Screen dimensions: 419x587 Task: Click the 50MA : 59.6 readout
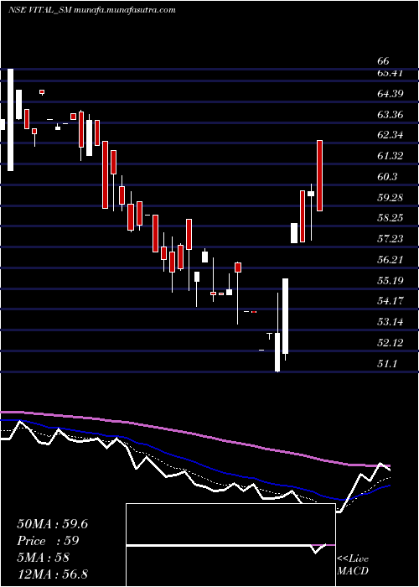[52, 524]
